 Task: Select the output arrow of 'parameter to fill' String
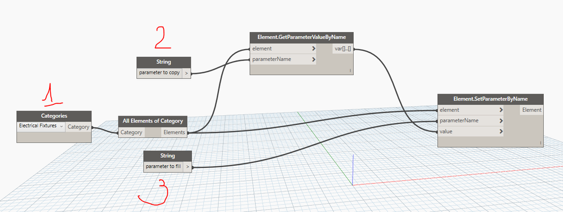(187, 167)
